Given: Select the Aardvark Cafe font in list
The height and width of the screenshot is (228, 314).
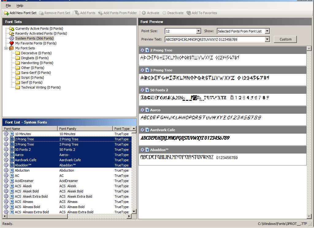Looking at the screenshot, I should click(67, 160).
